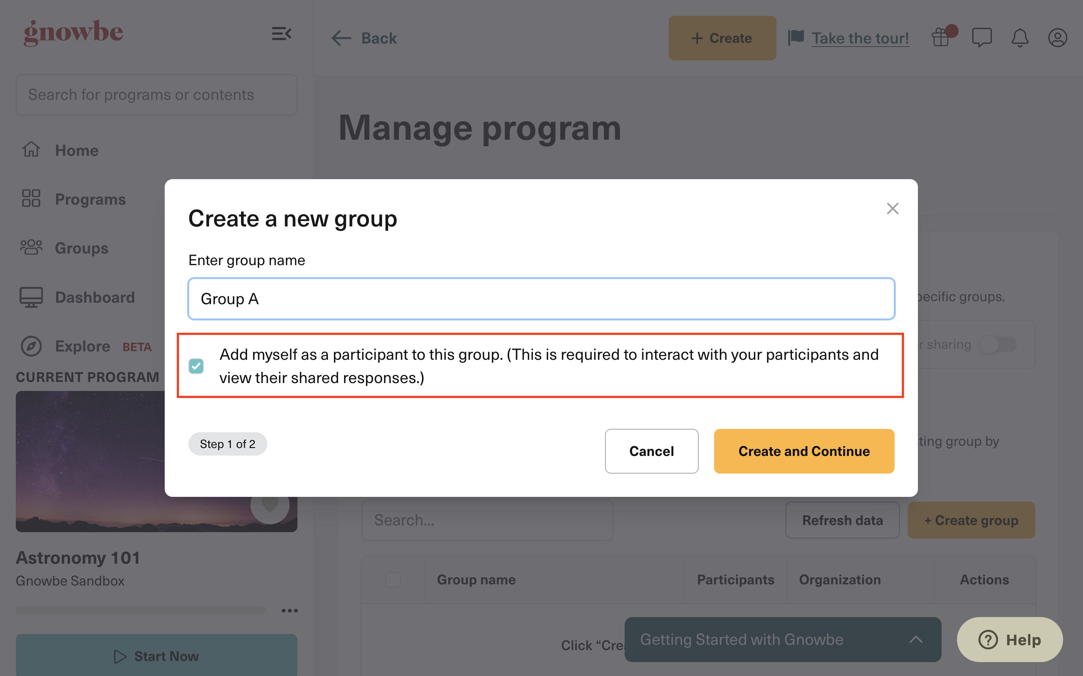Click the Help question mark icon
The image size is (1083, 676).
point(988,639)
